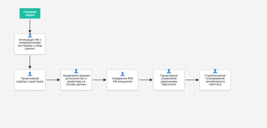Click user icon on "Измерение ROI" node

(123, 74)
